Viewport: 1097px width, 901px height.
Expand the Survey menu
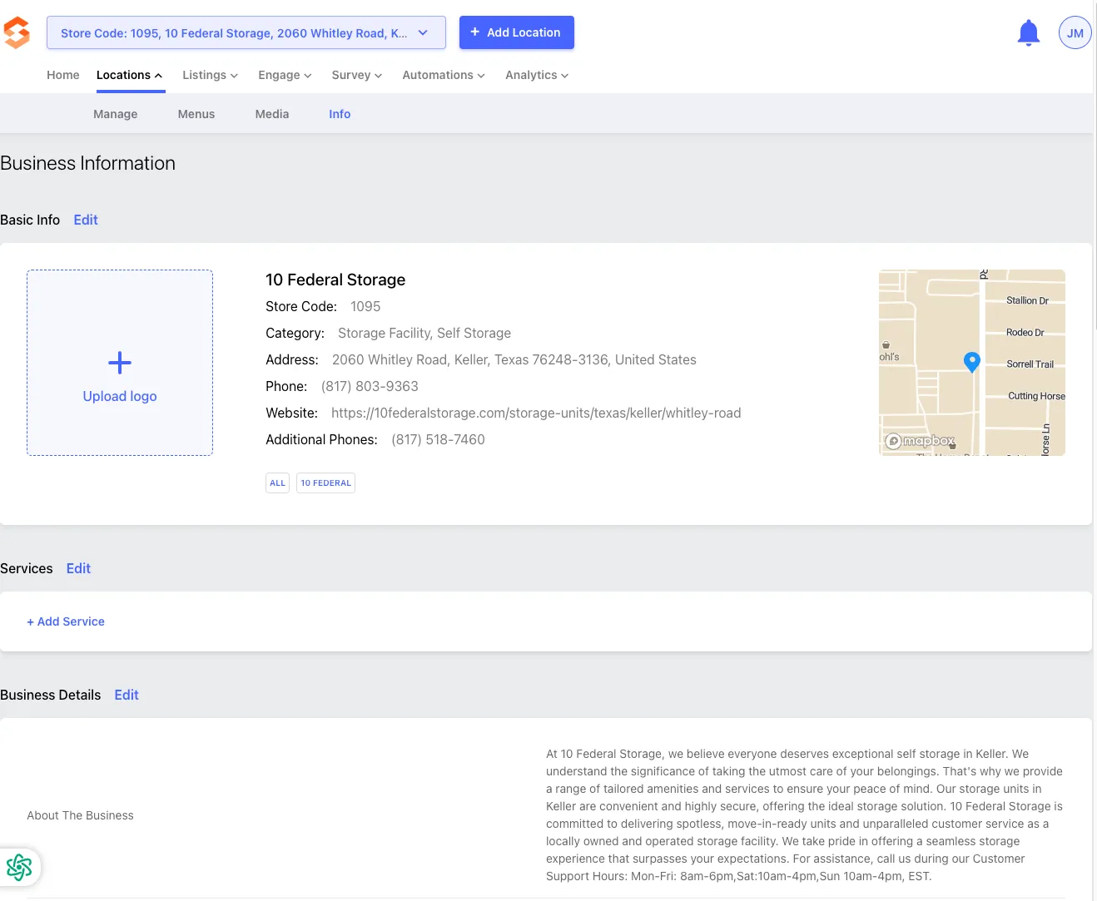[x=357, y=75]
